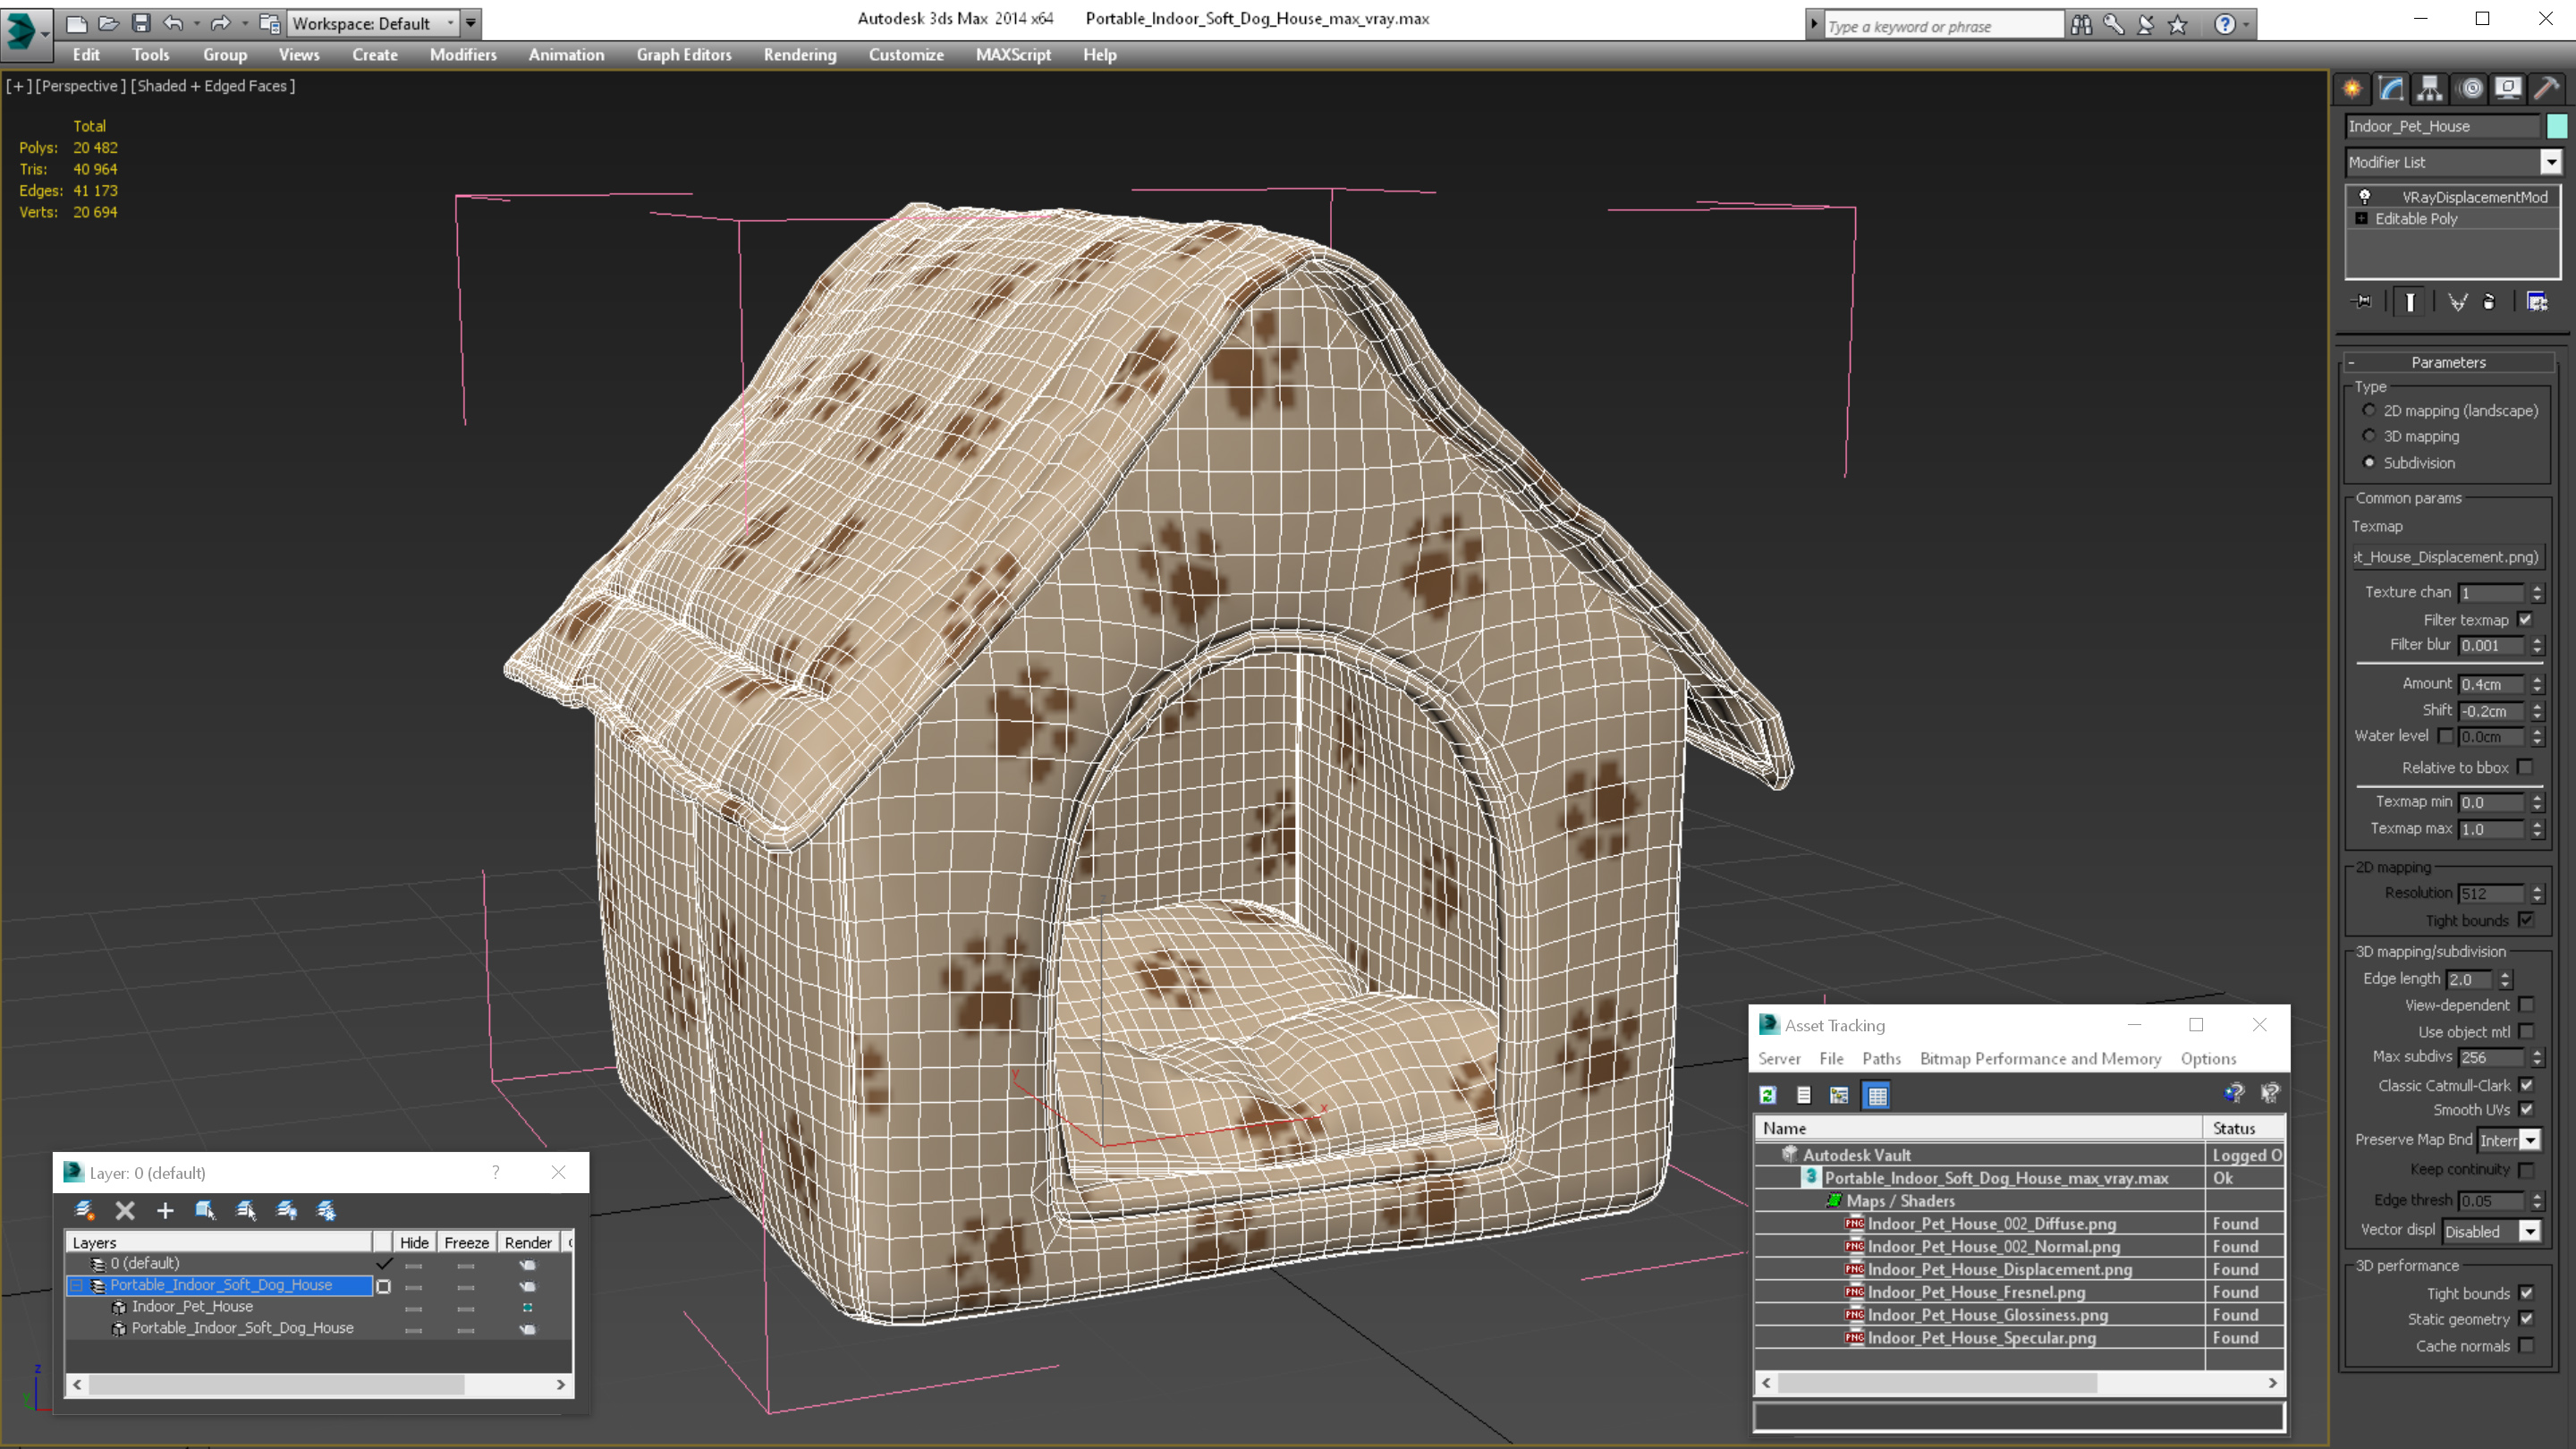Click the Amount spinner arrows

pos(2537,684)
